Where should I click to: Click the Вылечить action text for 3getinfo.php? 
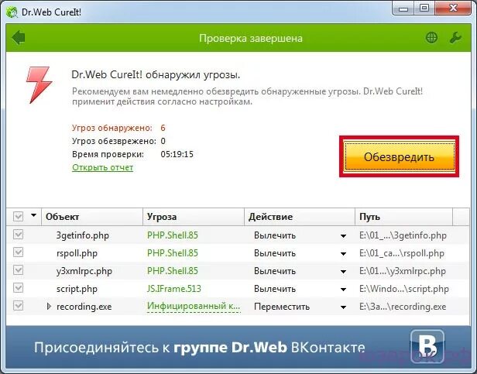[275, 235]
